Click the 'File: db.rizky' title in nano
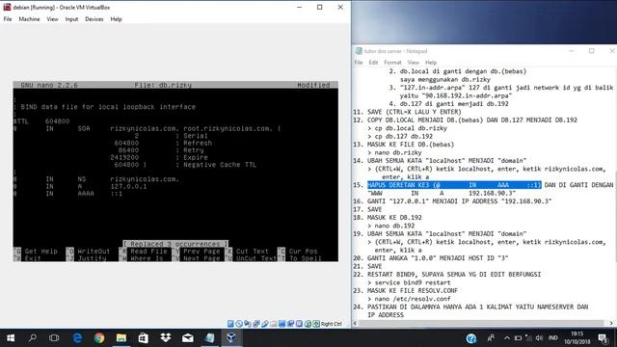This screenshot has width=617, height=347. (x=163, y=85)
